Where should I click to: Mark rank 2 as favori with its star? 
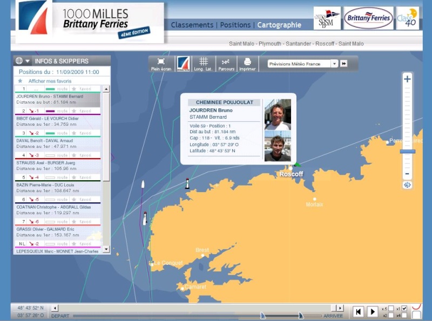tap(74, 111)
